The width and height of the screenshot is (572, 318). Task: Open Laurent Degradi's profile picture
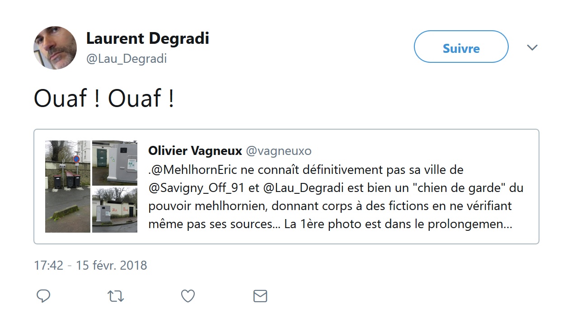[x=55, y=48]
